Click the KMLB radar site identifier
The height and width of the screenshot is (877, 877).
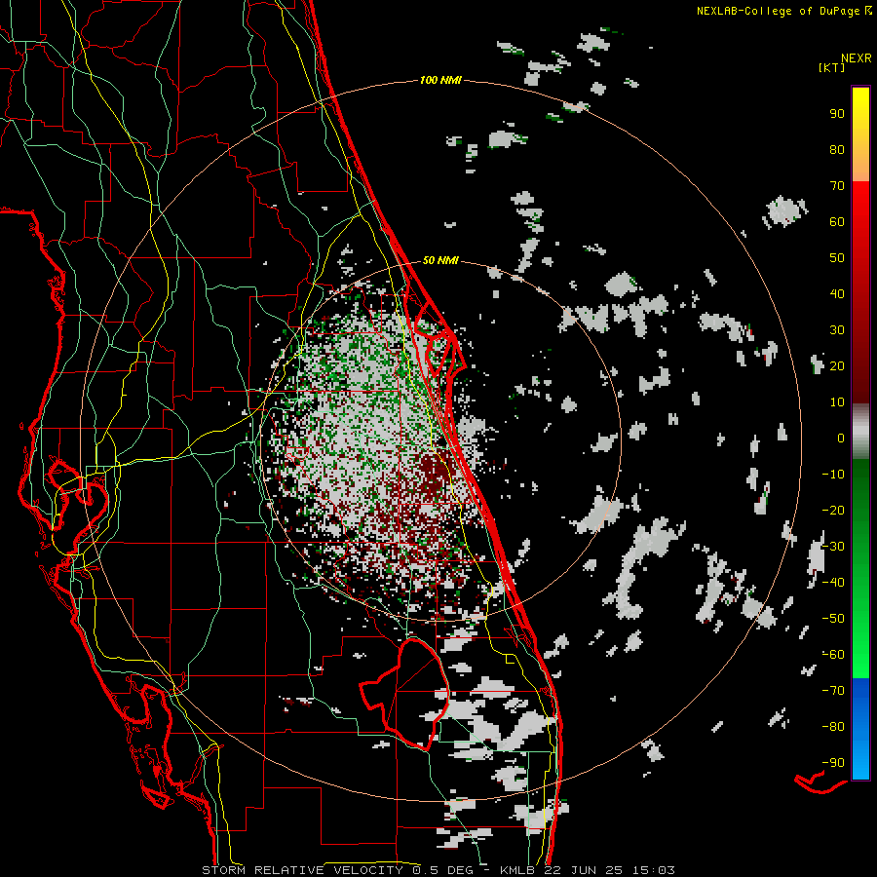[517, 870]
